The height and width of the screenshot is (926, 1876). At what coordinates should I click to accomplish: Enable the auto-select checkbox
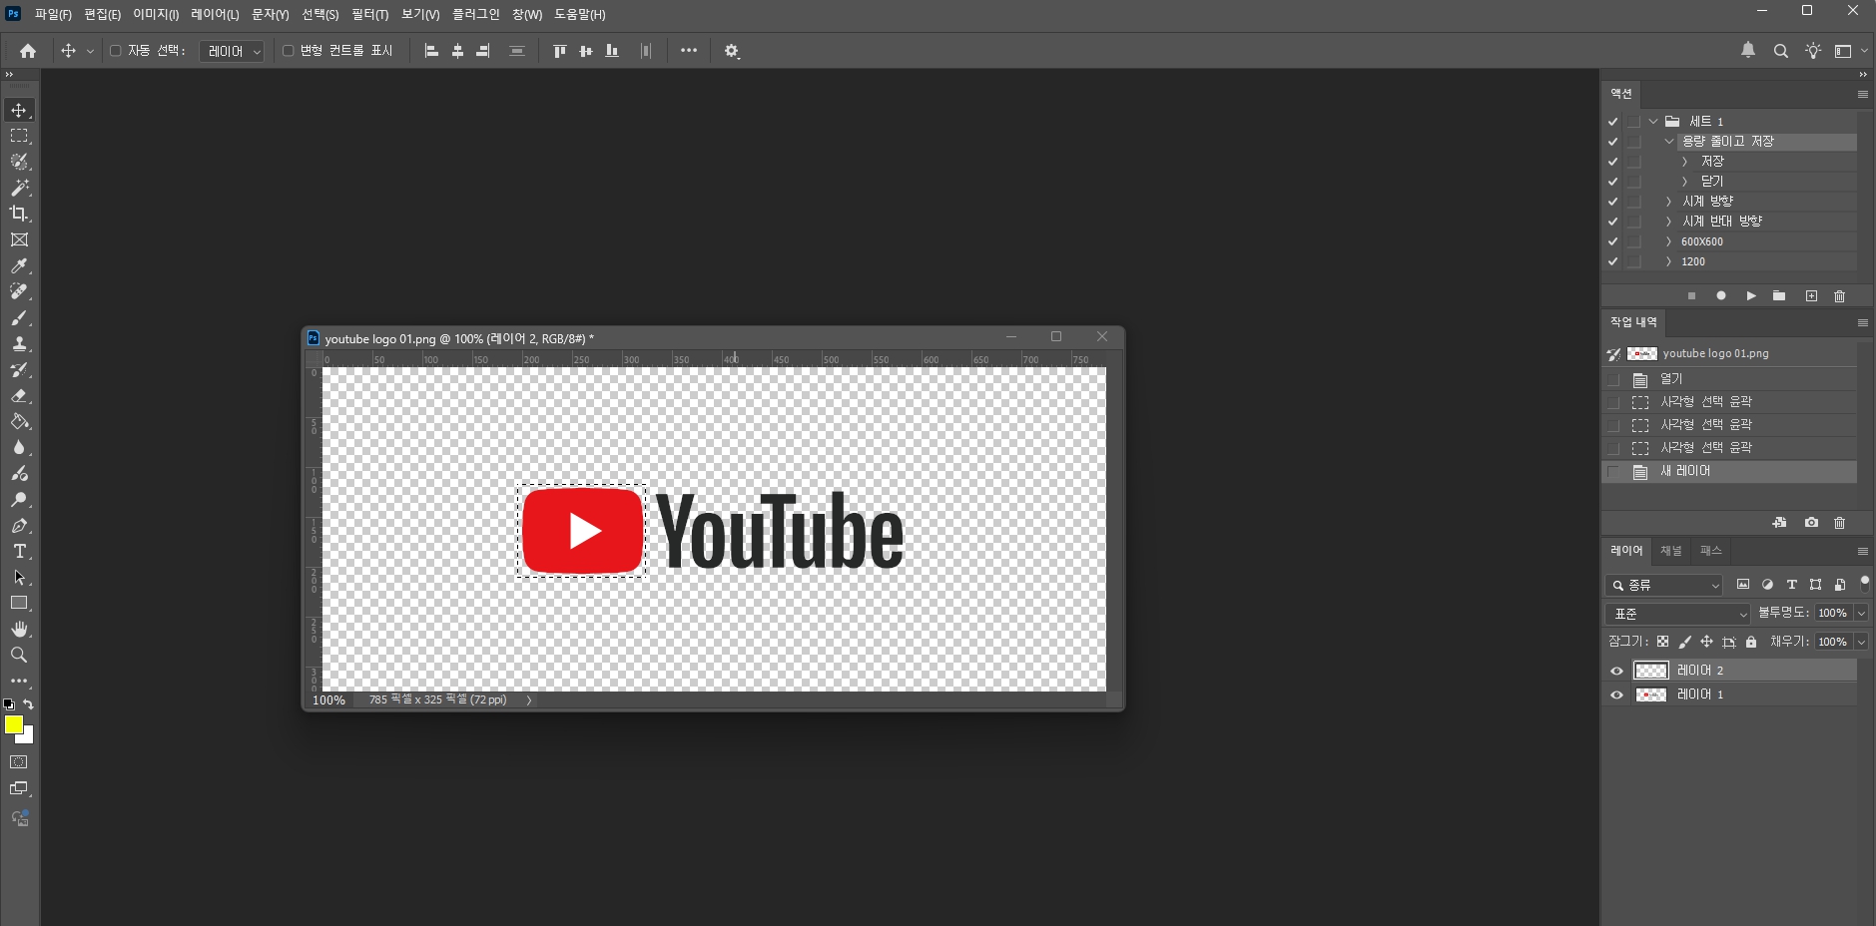115,51
